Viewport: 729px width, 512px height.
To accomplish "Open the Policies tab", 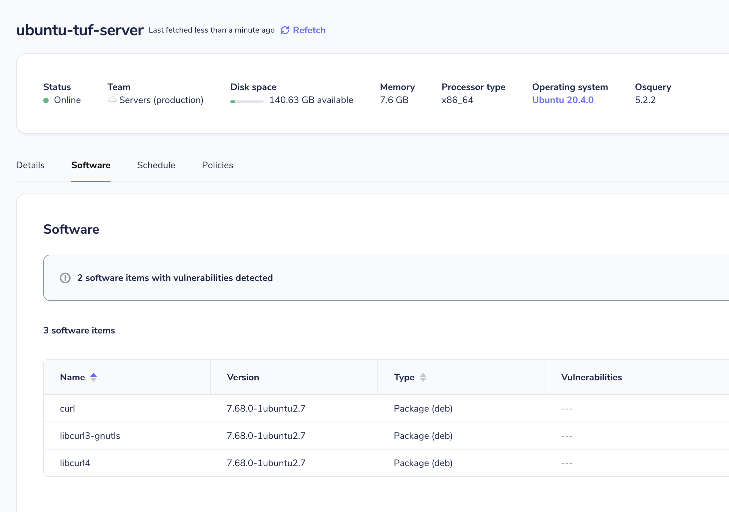I will click(217, 165).
